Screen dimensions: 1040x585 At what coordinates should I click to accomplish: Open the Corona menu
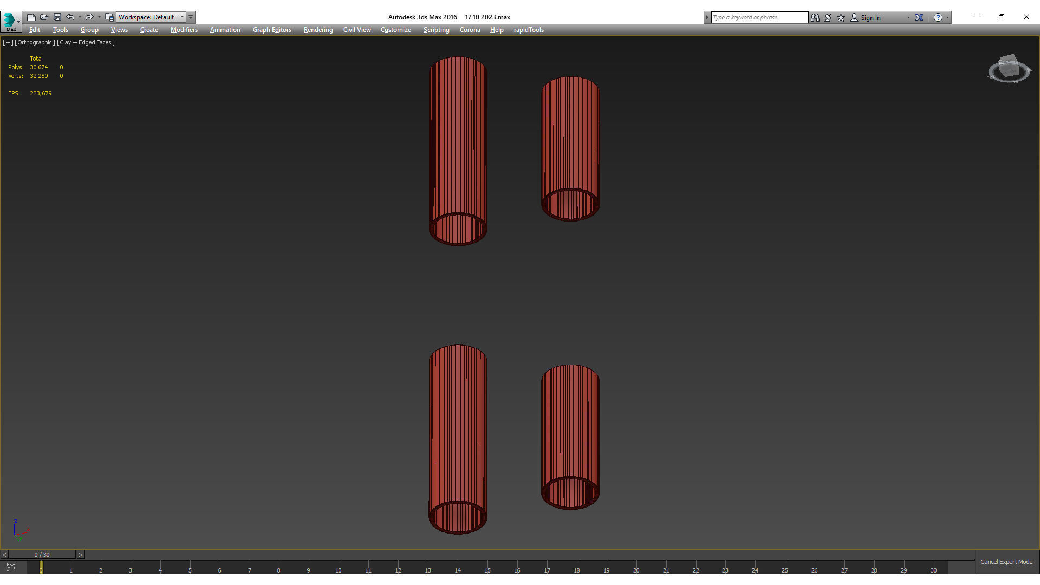pyautogui.click(x=470, y=30)
